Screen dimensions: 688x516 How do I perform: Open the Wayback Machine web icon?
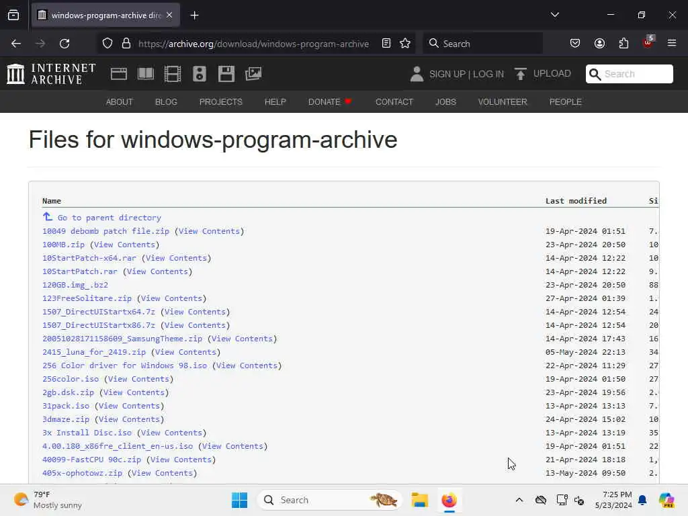(x=118, y=74)
